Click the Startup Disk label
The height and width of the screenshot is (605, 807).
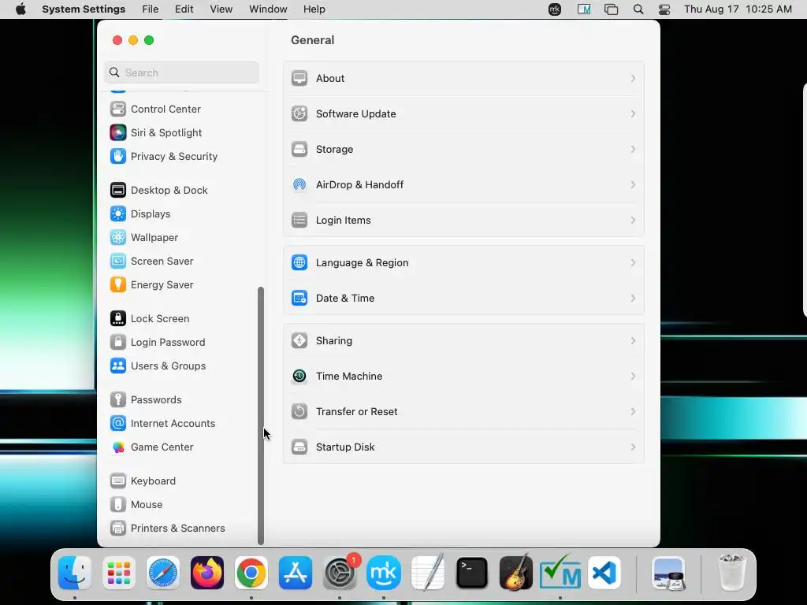tap(345, 447)
